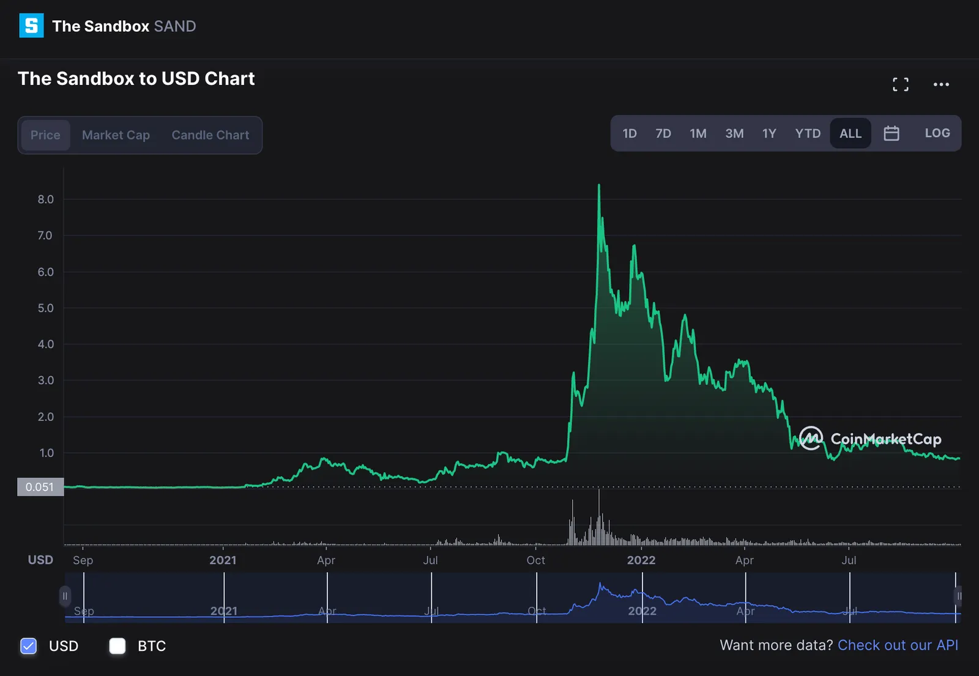Click The Sandbox SAND logo icon
Image resolution: width=979 pixels, height=676 pixels.
(31, 26)
